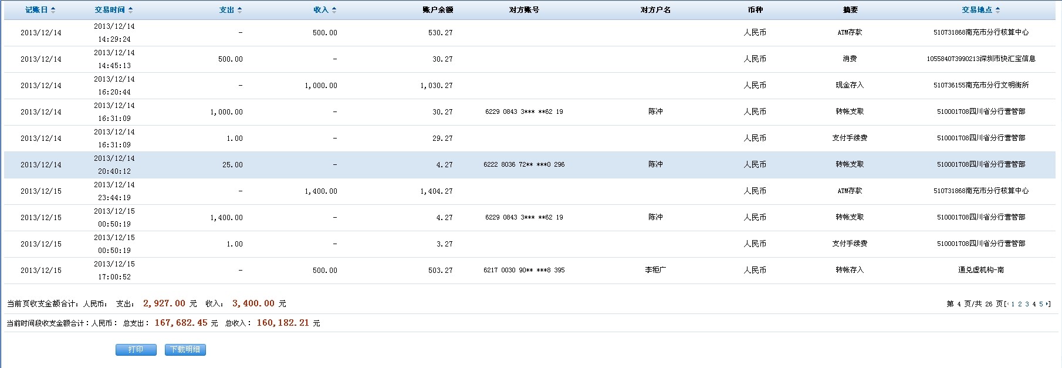Click 人民币 currency in 14:45:13 row
Screen dimensions: 1062x368
(755, 59)
